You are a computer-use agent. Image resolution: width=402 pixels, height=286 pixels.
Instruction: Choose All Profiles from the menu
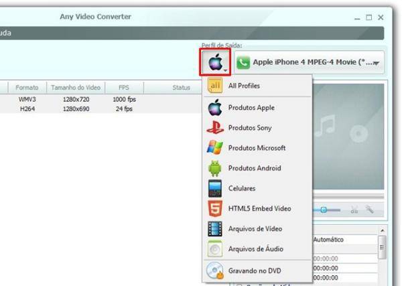click(x=257, y=86)
